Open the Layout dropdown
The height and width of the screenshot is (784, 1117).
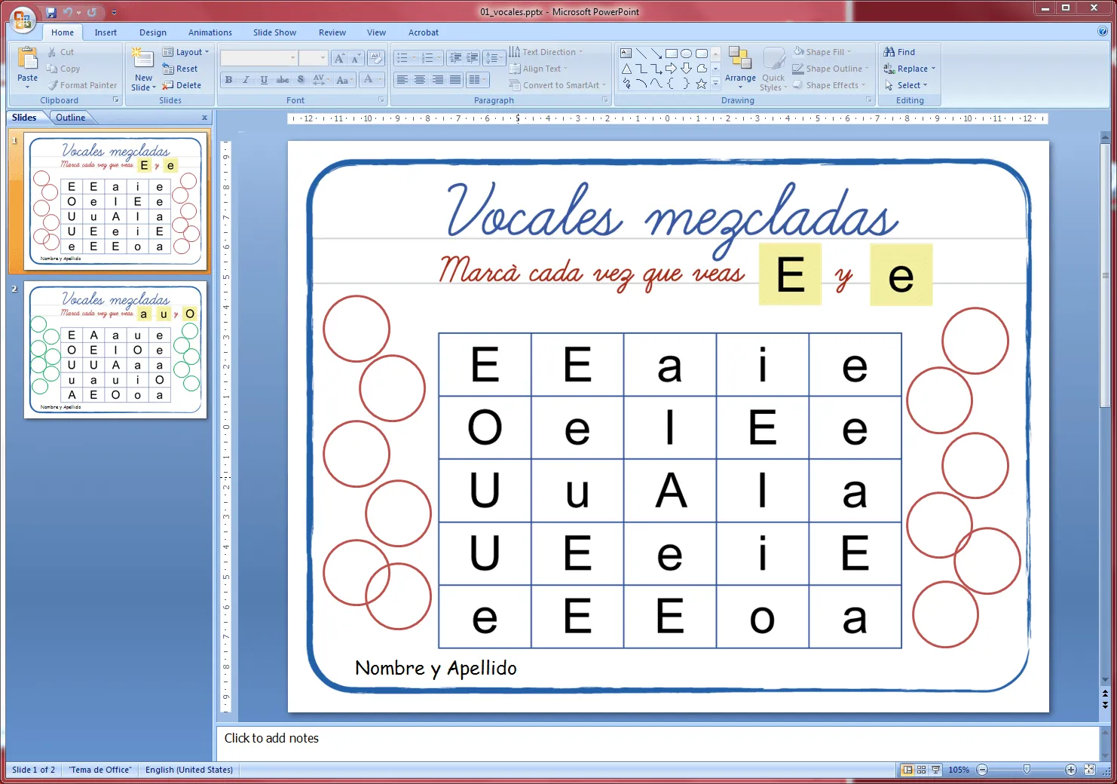click(x=185, y=52)
